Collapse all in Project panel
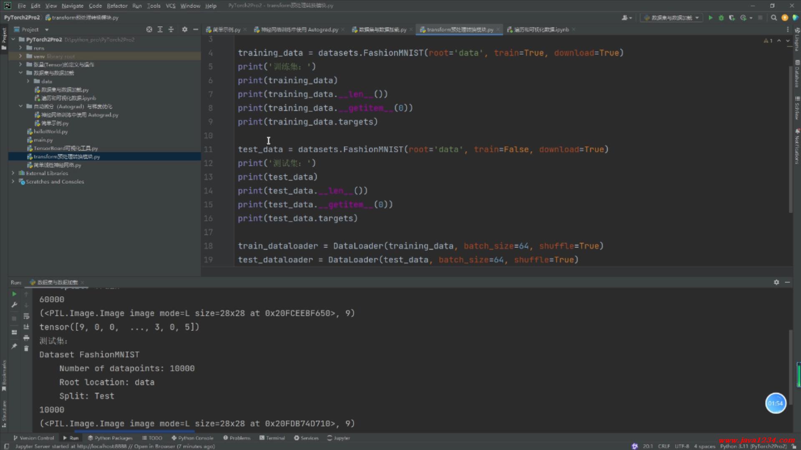The height and width of the screenshot is (450, 801). click(171, 30)
